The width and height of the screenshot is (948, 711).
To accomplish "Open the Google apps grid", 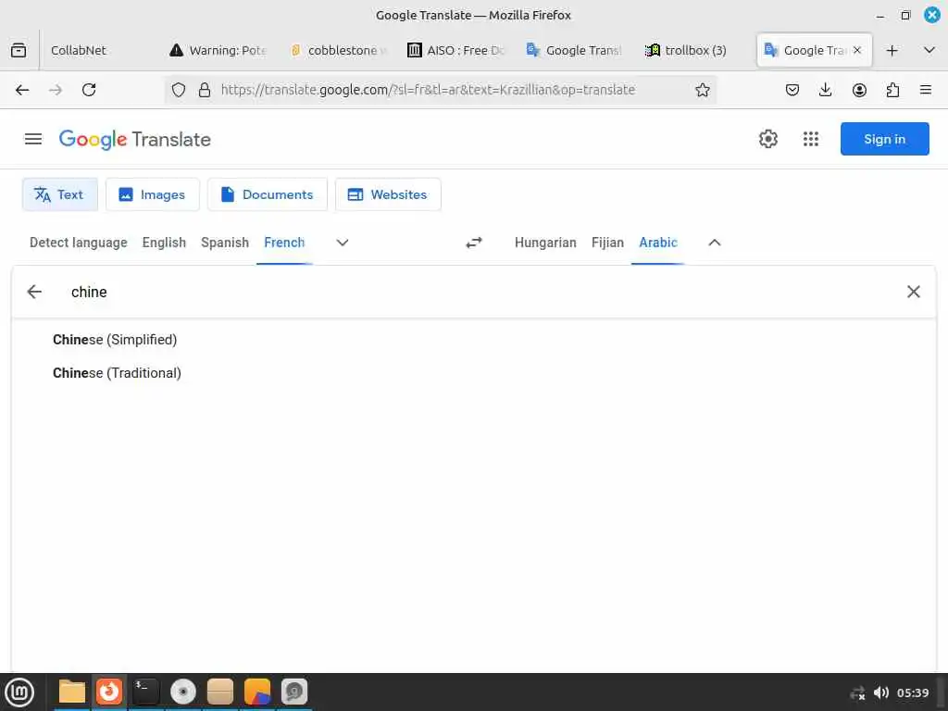I will tap(811, 139).
